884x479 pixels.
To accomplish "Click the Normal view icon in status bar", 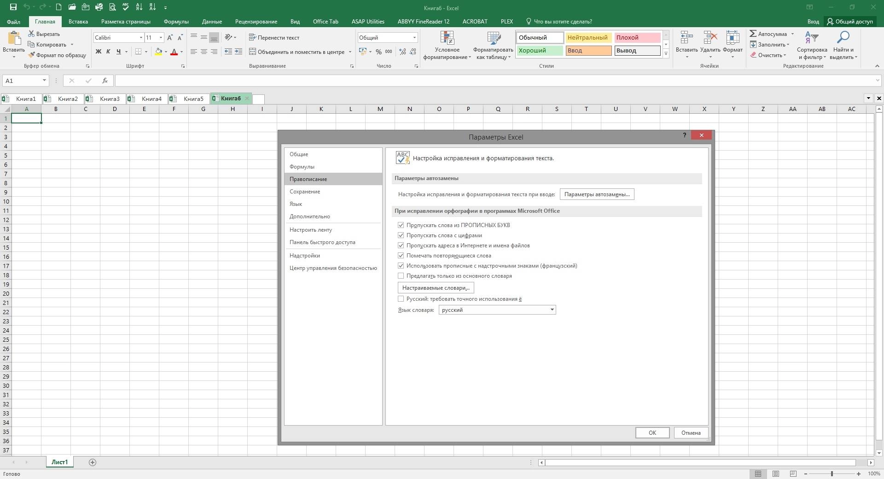I will tap(758, 473).
